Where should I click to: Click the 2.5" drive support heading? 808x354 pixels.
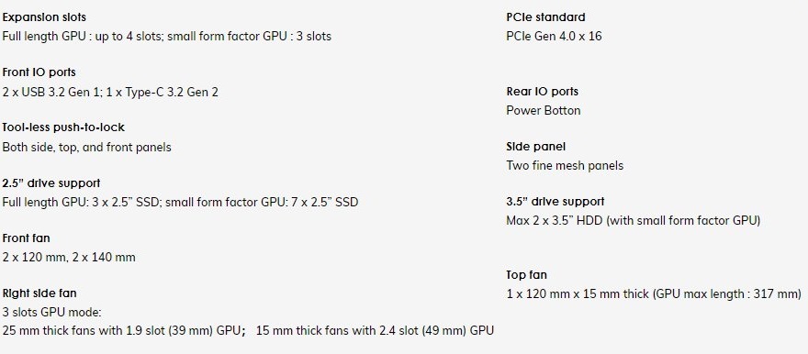(x=51, y=183)
